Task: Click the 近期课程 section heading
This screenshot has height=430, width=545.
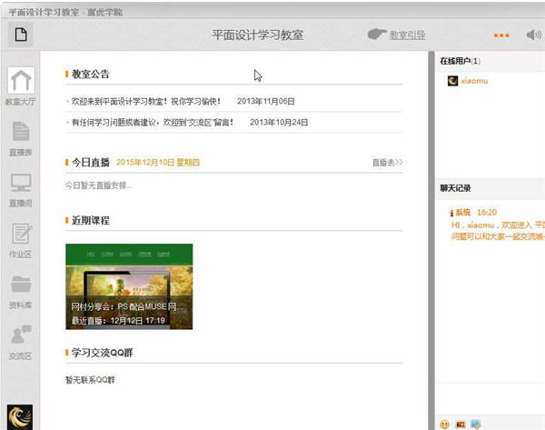Action: point(90,221)
